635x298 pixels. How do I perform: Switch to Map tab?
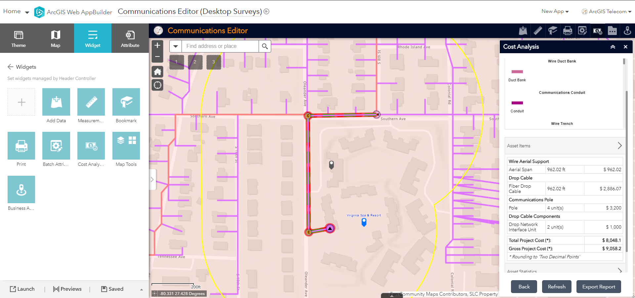[x=56, y=38]
